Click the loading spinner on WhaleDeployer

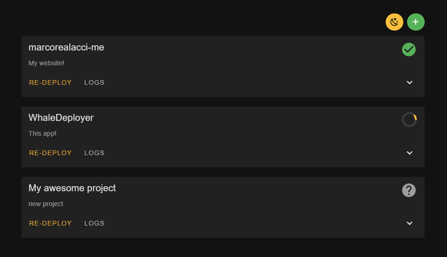coord(409,119)
